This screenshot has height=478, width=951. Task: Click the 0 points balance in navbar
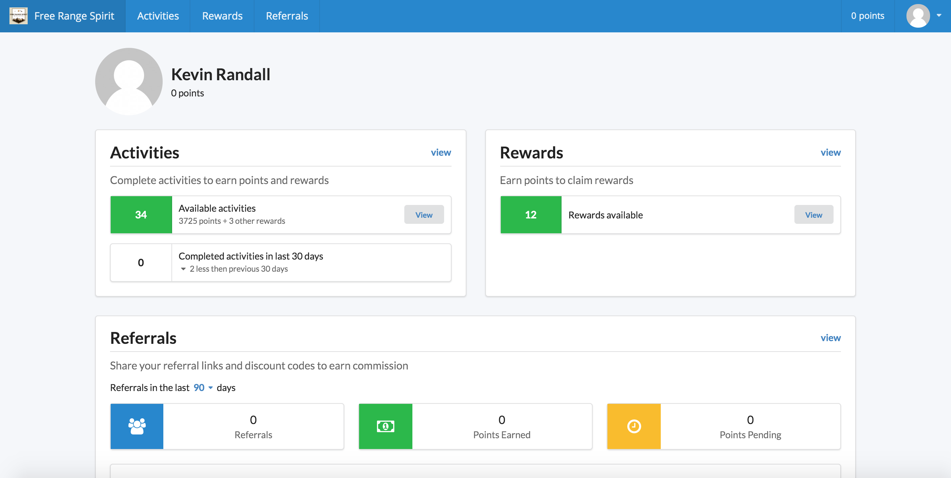868,16
